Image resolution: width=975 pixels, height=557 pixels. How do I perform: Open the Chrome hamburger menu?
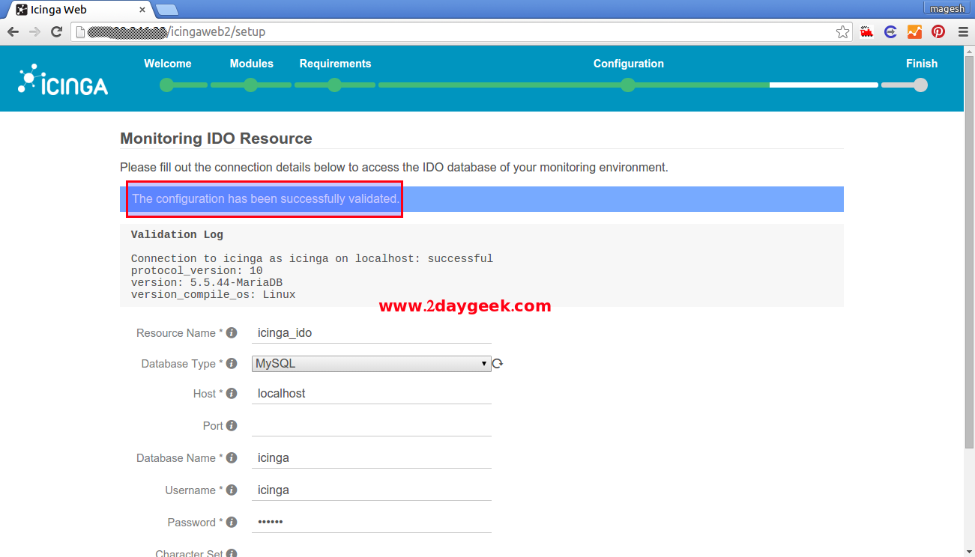(x=962, y=31)
